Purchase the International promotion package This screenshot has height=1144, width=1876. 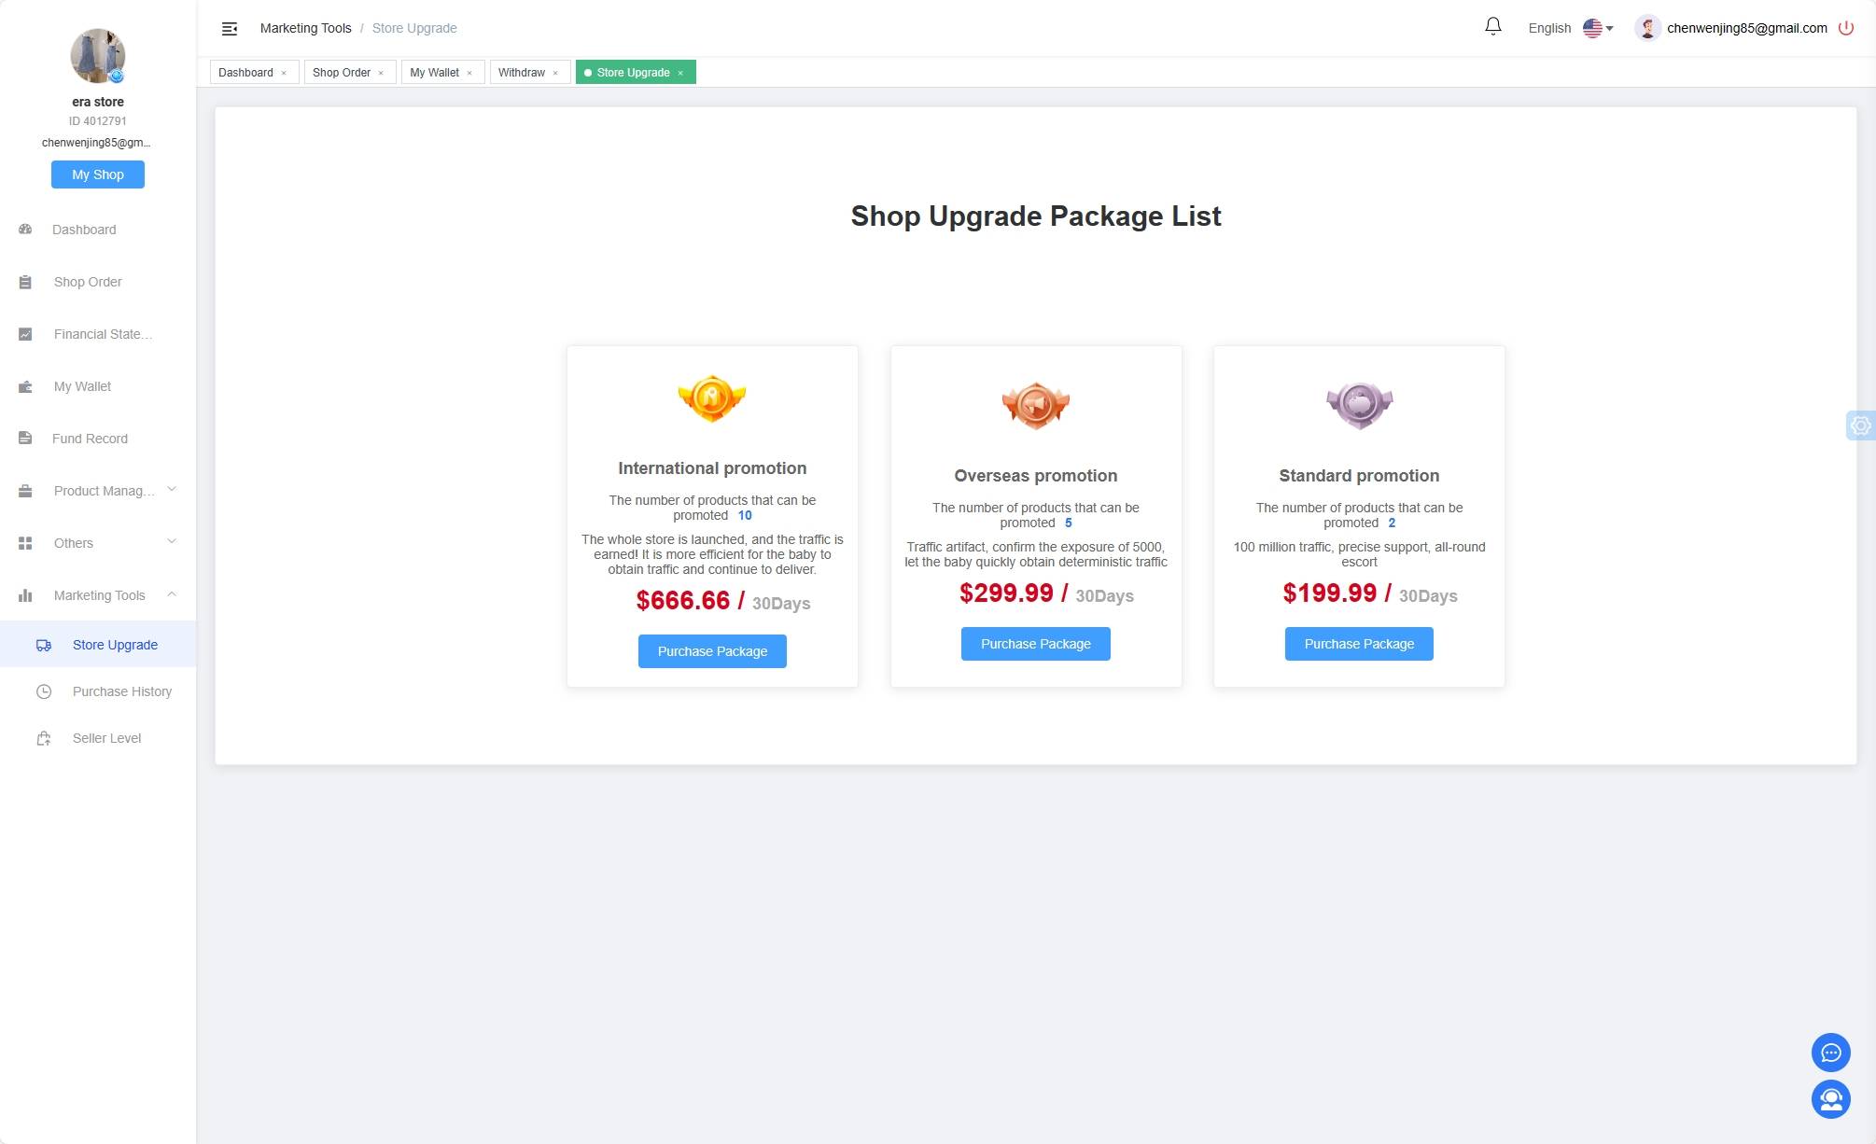click(x=711, y=651)
